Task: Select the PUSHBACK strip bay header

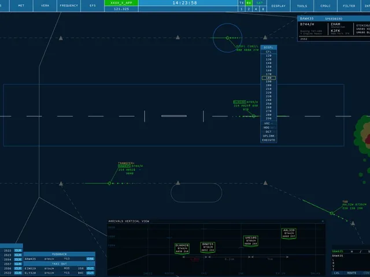Action: point(59,254)
